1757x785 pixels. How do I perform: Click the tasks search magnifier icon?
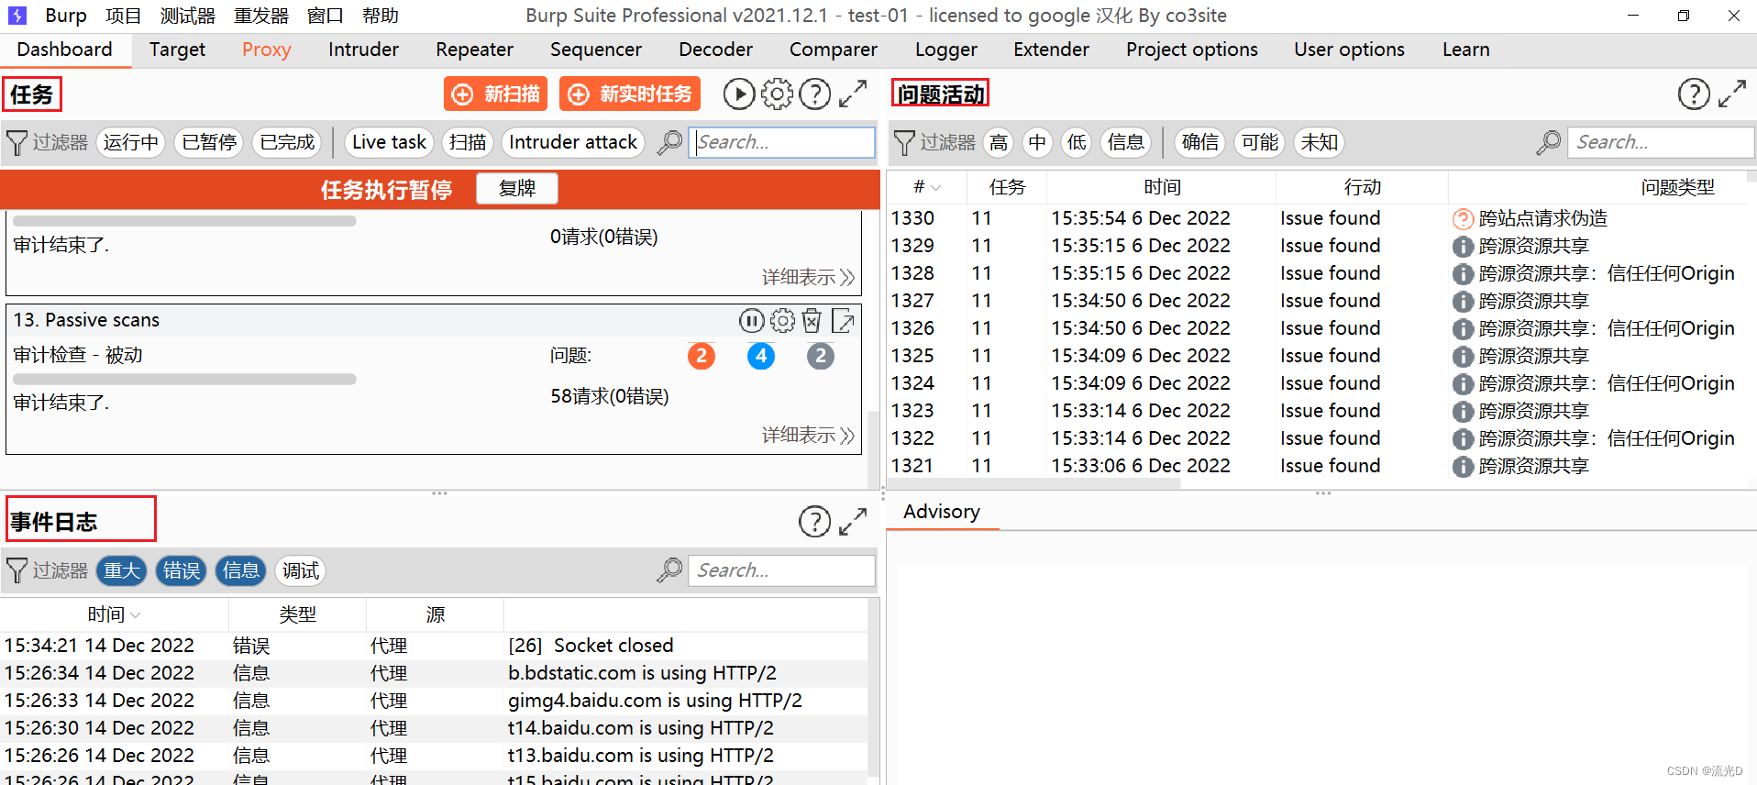click(670, 142)
